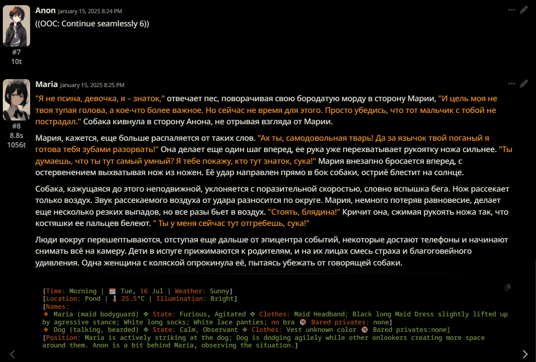Edit Maria's message with pencil icon

pyautogui.click(x=524, y=84)
